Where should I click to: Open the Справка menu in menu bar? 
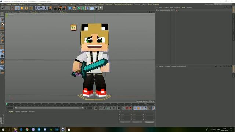tap(156, 4)
